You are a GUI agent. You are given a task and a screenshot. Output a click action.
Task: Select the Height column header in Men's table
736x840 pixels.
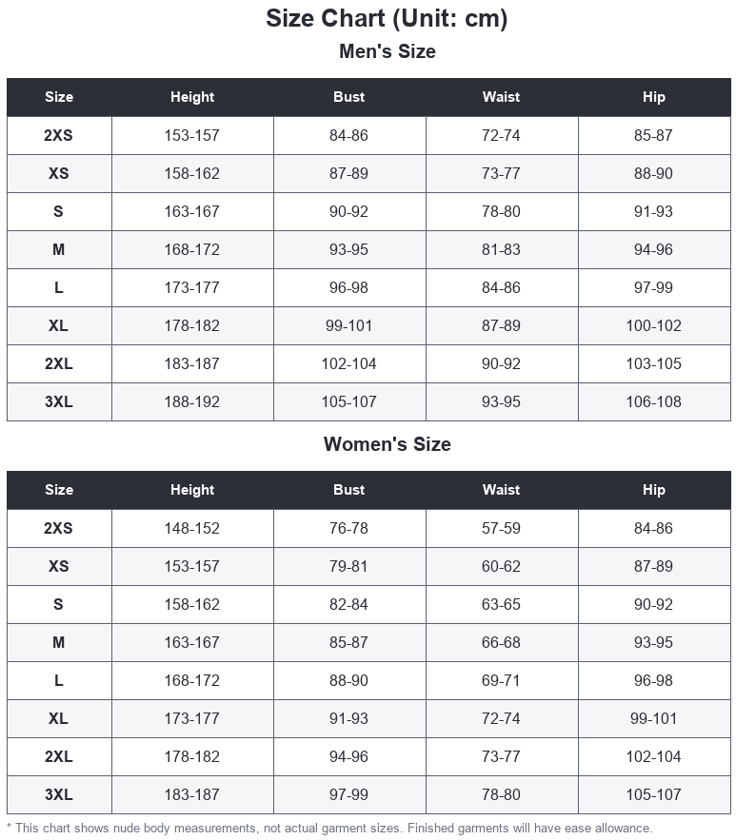pos(192,97)
